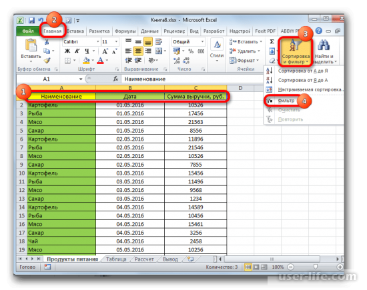Viewport: 367px width, 290px height.
Task: Toggle center text alignment
Action: 138,51
